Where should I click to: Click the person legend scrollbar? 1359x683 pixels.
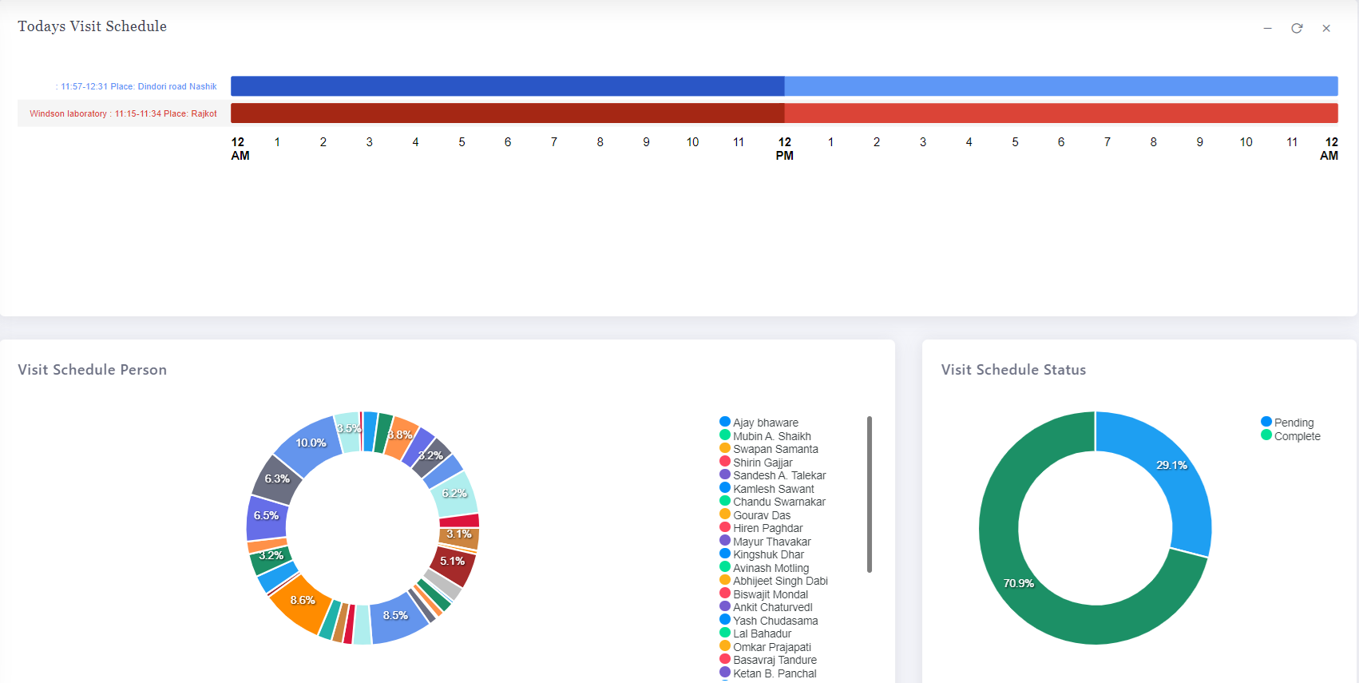[x=870, y=494]
